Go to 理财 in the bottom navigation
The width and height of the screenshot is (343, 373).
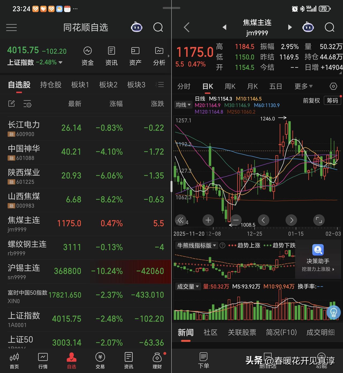tap(157, 361)
